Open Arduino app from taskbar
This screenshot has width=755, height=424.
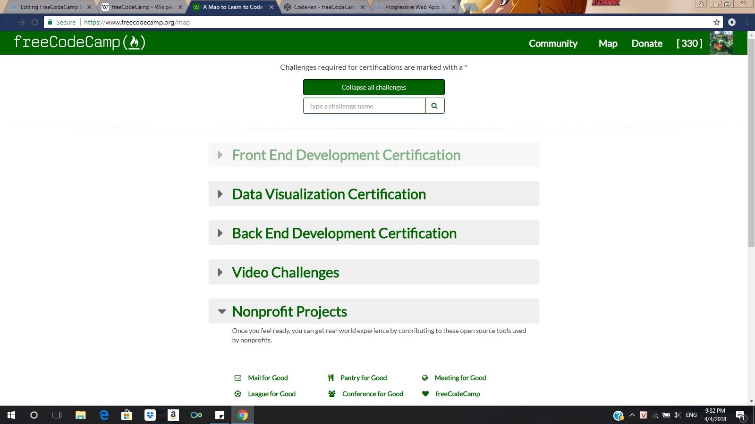[196, 415]
